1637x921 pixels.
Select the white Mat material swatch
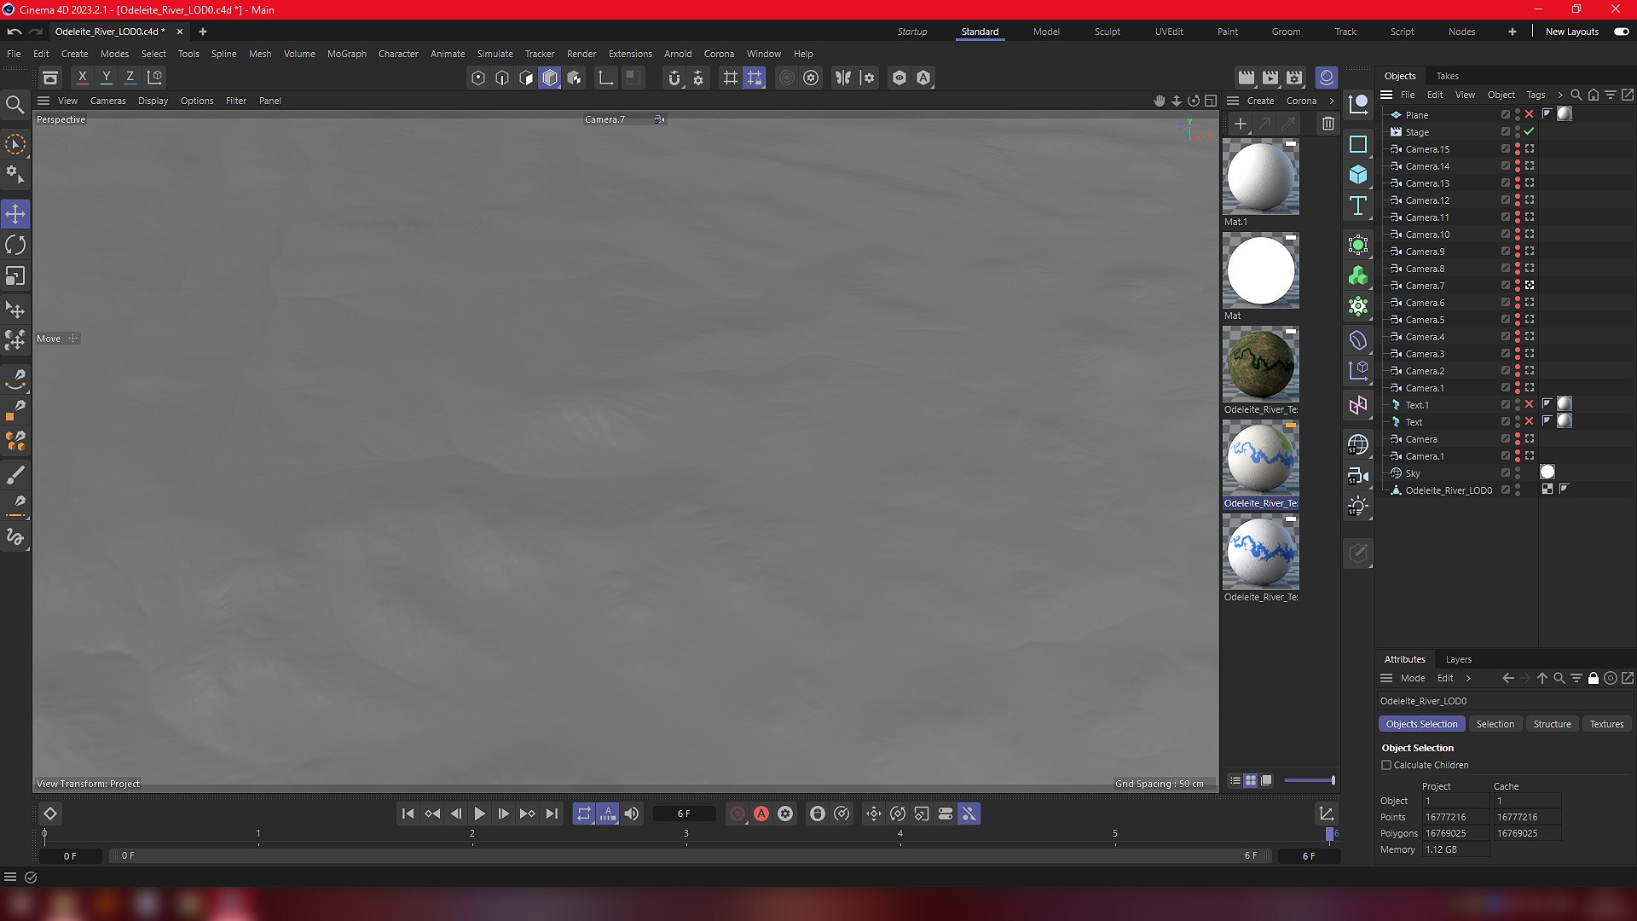click(1260, 270)
